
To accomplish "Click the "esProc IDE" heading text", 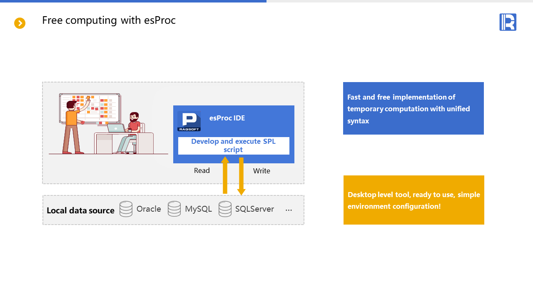I will coord(227,118).
